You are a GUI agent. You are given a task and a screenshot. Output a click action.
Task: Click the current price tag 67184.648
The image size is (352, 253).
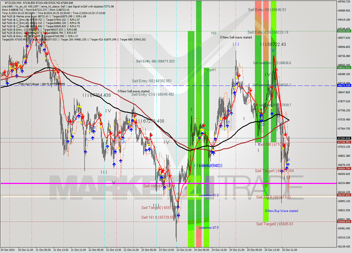pos(344,138)
